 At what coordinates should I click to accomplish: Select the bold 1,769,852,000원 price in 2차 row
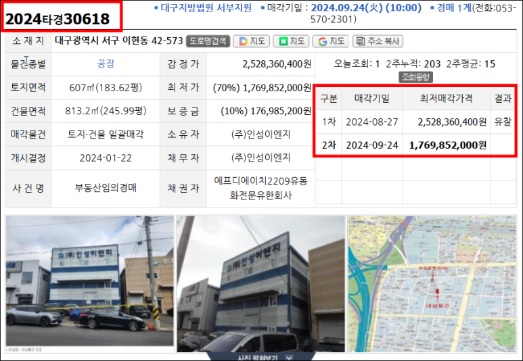pyautogui.click(x=448, y=145)
